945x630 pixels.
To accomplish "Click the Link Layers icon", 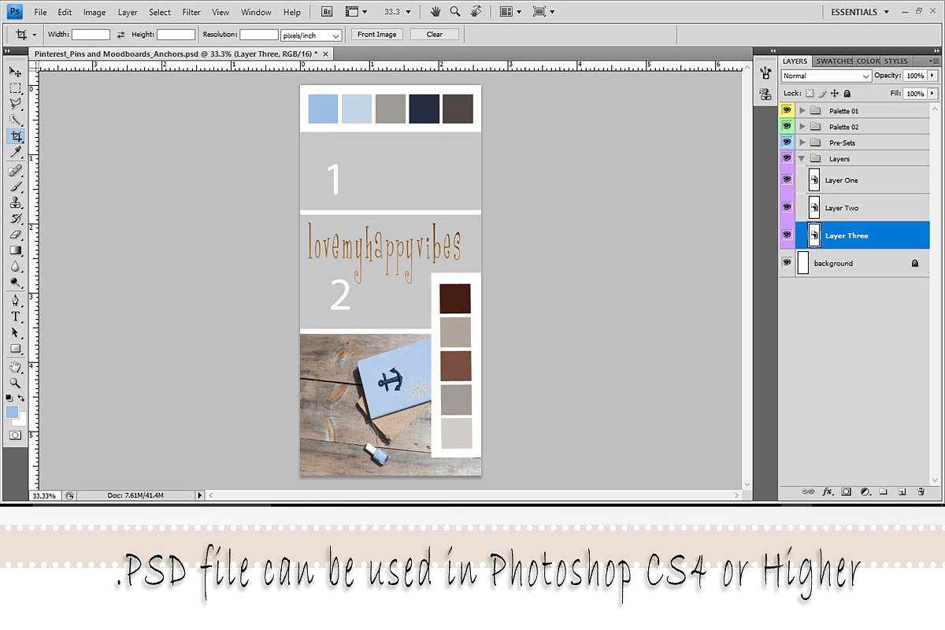I will pyautogui.click(x=808, y=491).
